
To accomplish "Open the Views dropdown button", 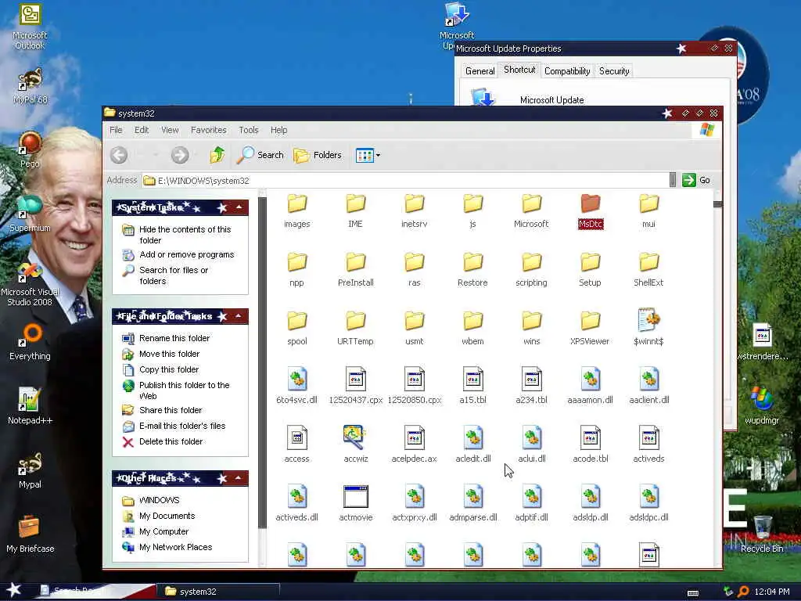I will pos(368,155).
